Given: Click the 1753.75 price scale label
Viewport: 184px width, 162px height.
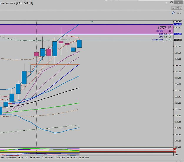Looking at the screenshot, I should coord(178,47).
